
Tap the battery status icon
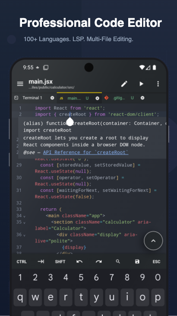pyautogui.click(x=154, y=67)
